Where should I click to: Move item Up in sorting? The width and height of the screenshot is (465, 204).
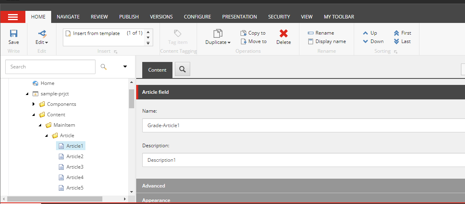[x=370, y=33]
